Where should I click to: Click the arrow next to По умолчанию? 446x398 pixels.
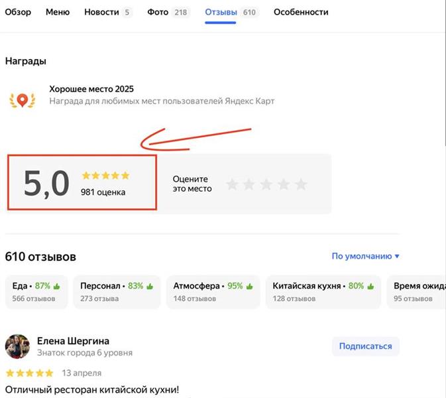point(397,257)
